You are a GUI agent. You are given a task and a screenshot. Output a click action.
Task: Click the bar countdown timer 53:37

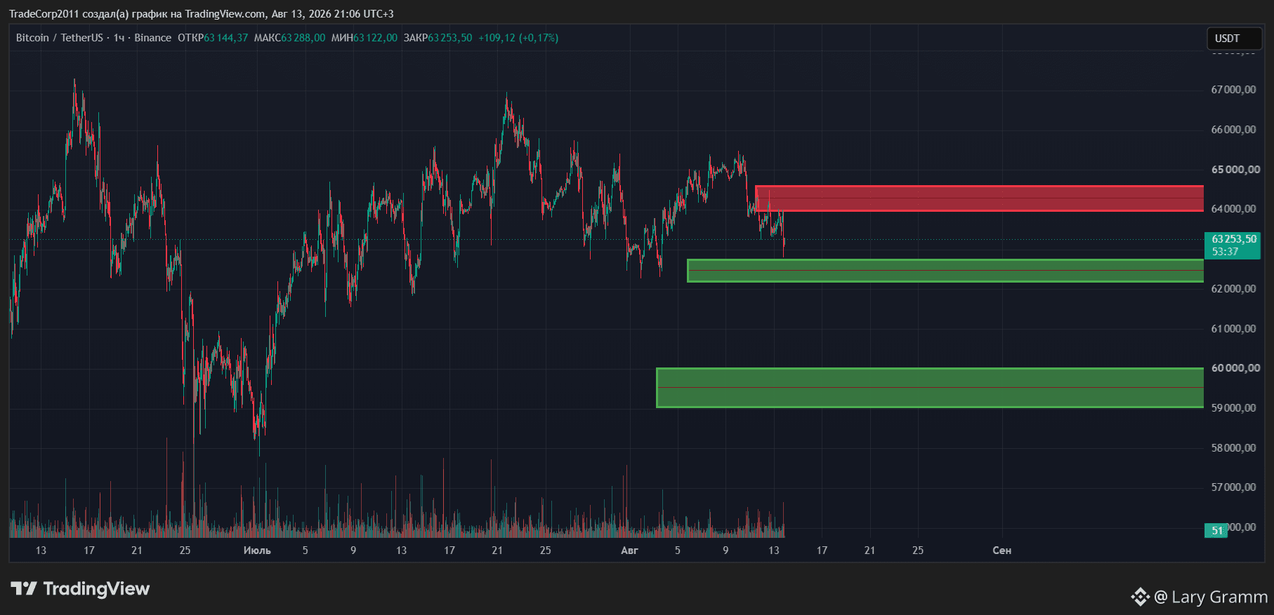coord(1226,252)
